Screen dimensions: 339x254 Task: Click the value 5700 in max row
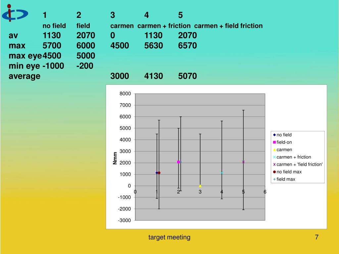(52, 46)
